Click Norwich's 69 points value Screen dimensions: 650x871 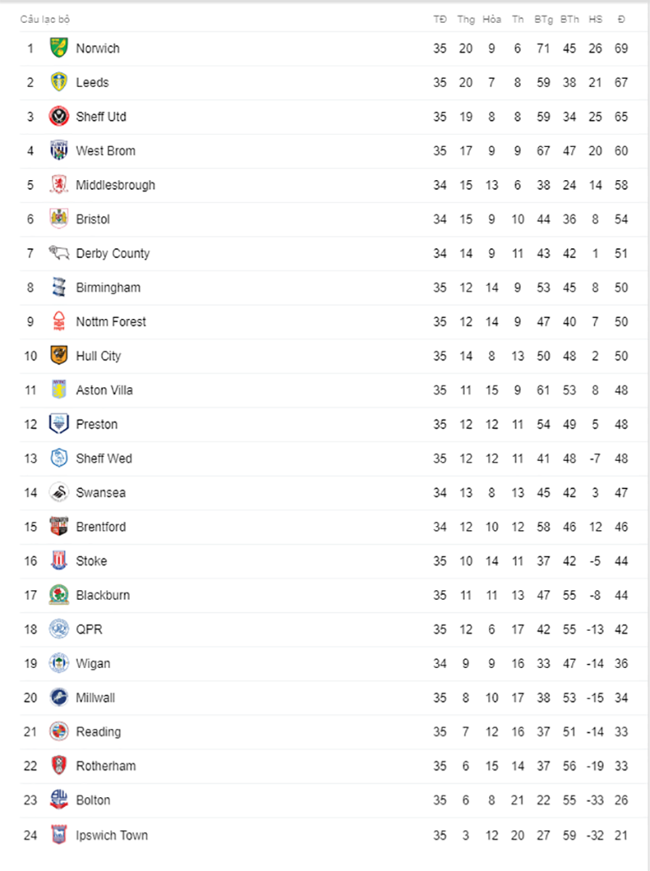click(621, 49)
